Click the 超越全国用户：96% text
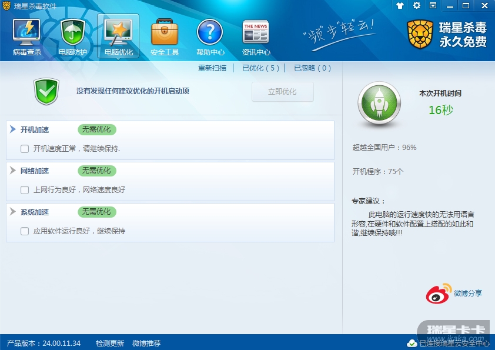 pyautogui.click(x=384, y=148)
